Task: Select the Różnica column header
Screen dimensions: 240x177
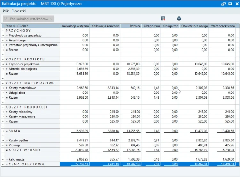Action: coord(131,26)
